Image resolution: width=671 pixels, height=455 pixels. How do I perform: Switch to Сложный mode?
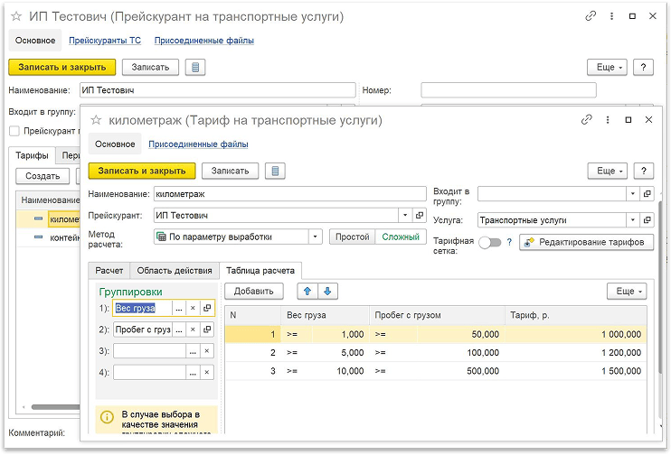[401, 237]
